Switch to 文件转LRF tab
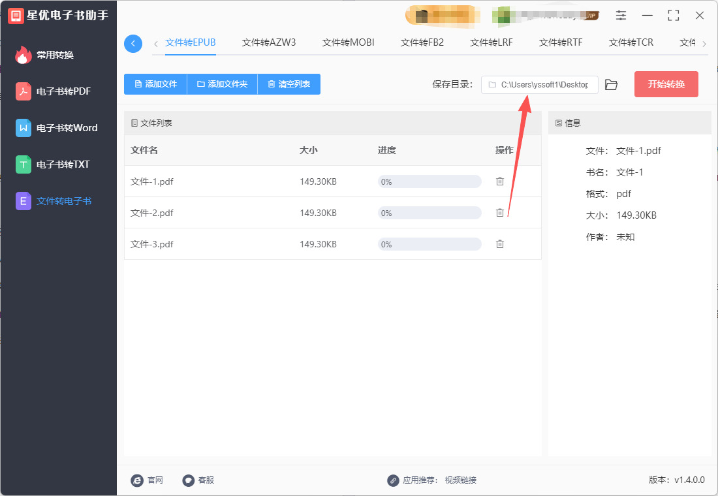This screenshot has height=496, width=718. (x=492, y=42)
